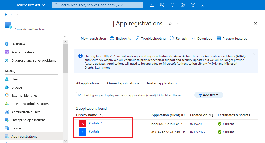Screen dimensions: 265x143
Task: Close the App registrations blade
Action: click(255, 23)
